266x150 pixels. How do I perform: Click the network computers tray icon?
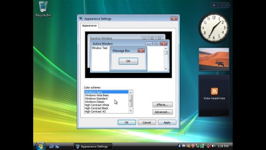click(202, 146)
